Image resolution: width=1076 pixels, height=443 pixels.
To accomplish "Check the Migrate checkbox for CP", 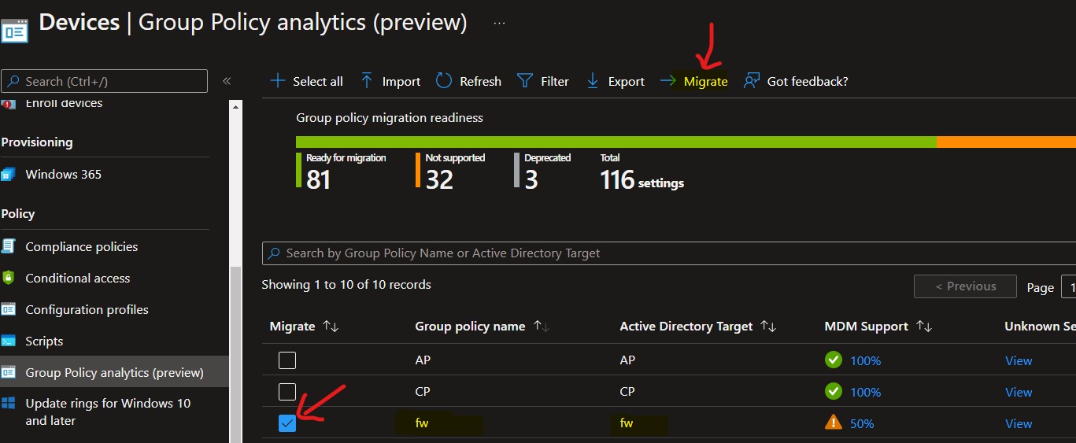I will point(287,392).
